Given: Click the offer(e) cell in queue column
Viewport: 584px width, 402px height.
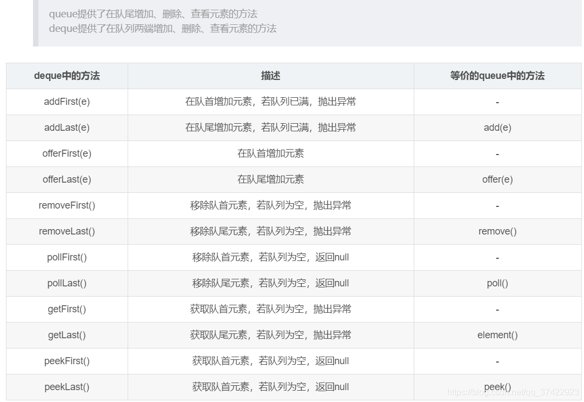Looking at the screenshot, I should click(497, 179).
